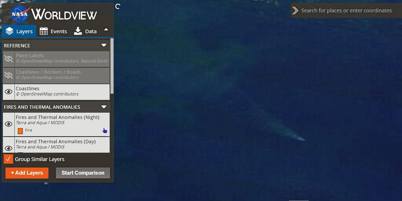
Task: Show the hidden Place Labels layer
Action: pos(9,59)
